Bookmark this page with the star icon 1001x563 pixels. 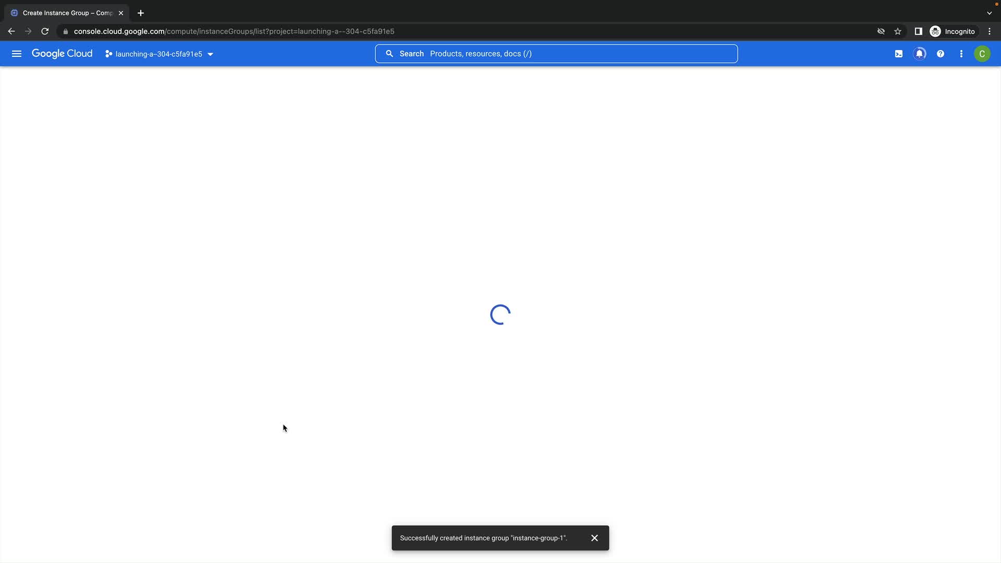(898, 31)
